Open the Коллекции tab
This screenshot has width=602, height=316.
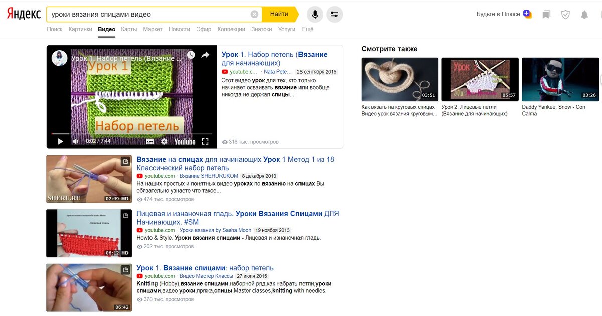pyautogui.click(x=231, y=29)
